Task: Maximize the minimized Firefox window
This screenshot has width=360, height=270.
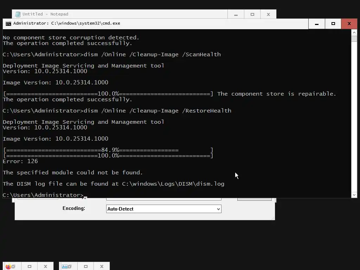Action: [30, 266]
